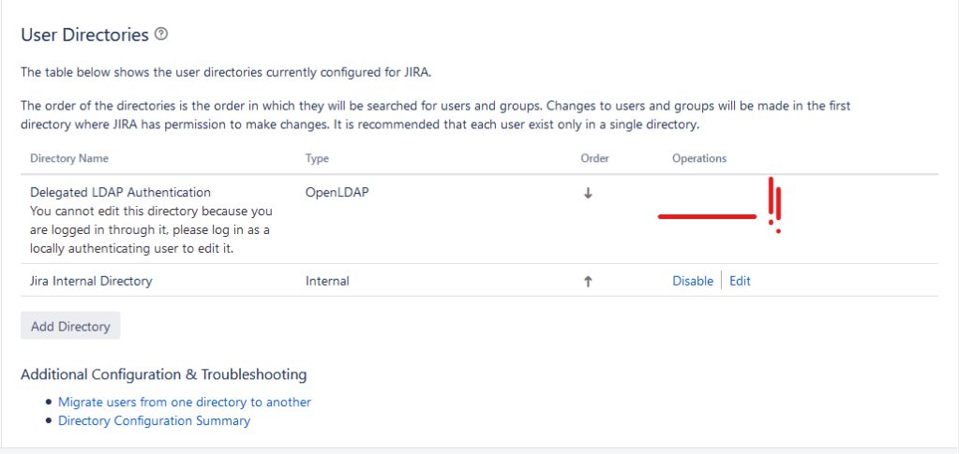Move Jira Internal Directory up in order
Screen dimensions: 959x454
click(x=588, y=281)
